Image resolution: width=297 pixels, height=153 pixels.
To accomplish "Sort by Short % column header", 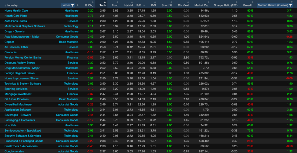I will [167, 5].
